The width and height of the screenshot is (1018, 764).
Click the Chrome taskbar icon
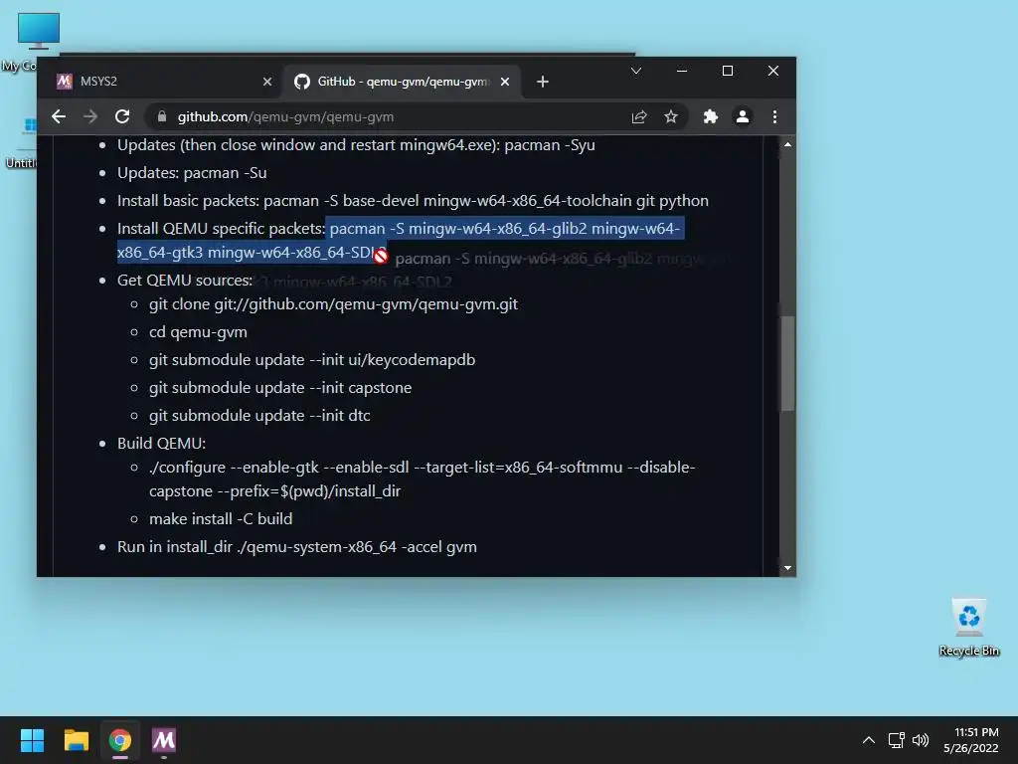pos(120,740)
